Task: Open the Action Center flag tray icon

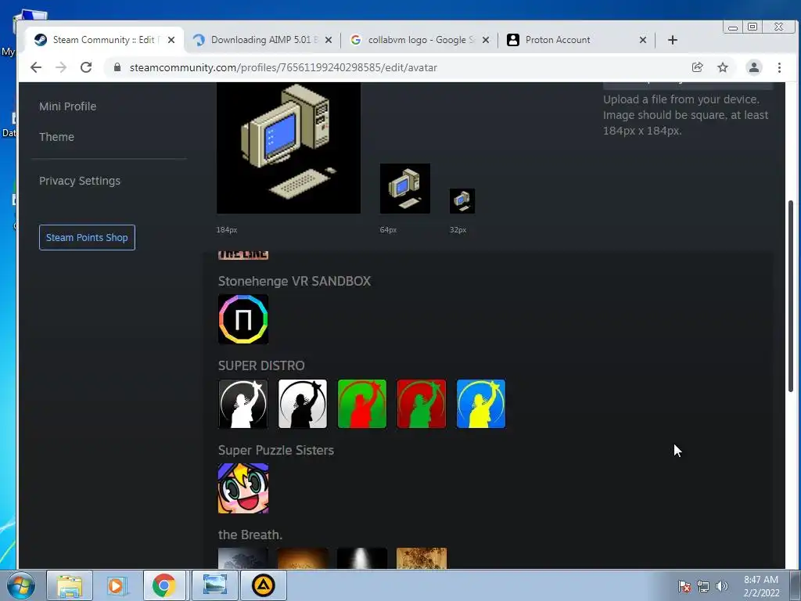Action: pos(684,586)
